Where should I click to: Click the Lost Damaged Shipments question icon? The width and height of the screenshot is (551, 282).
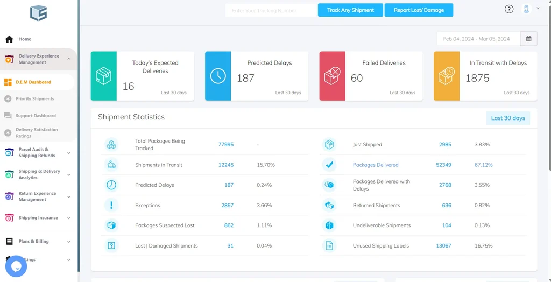coord(111,246)
